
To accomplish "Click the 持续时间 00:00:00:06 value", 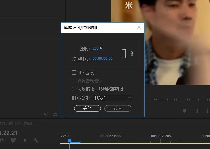I will (x=103, y=59).
